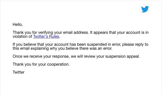Click the words 'violation of' before the link

coord(22,37)
